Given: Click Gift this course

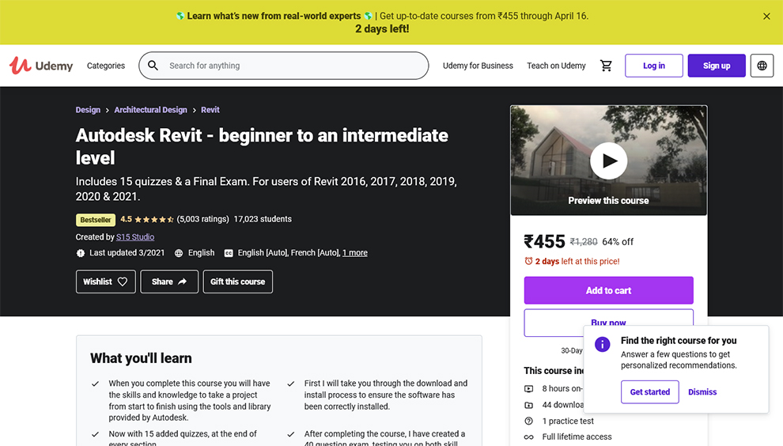Looking at the screenshot, I should pos(238,282).
